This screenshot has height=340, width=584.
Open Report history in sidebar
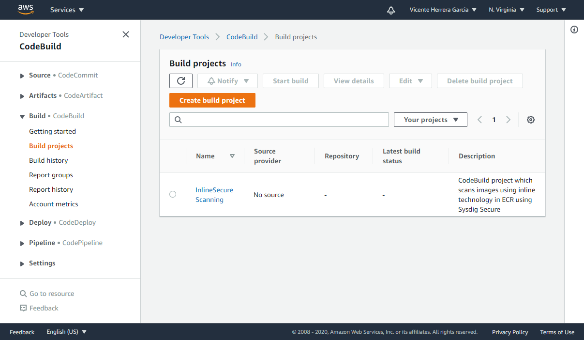pos(51,189)
